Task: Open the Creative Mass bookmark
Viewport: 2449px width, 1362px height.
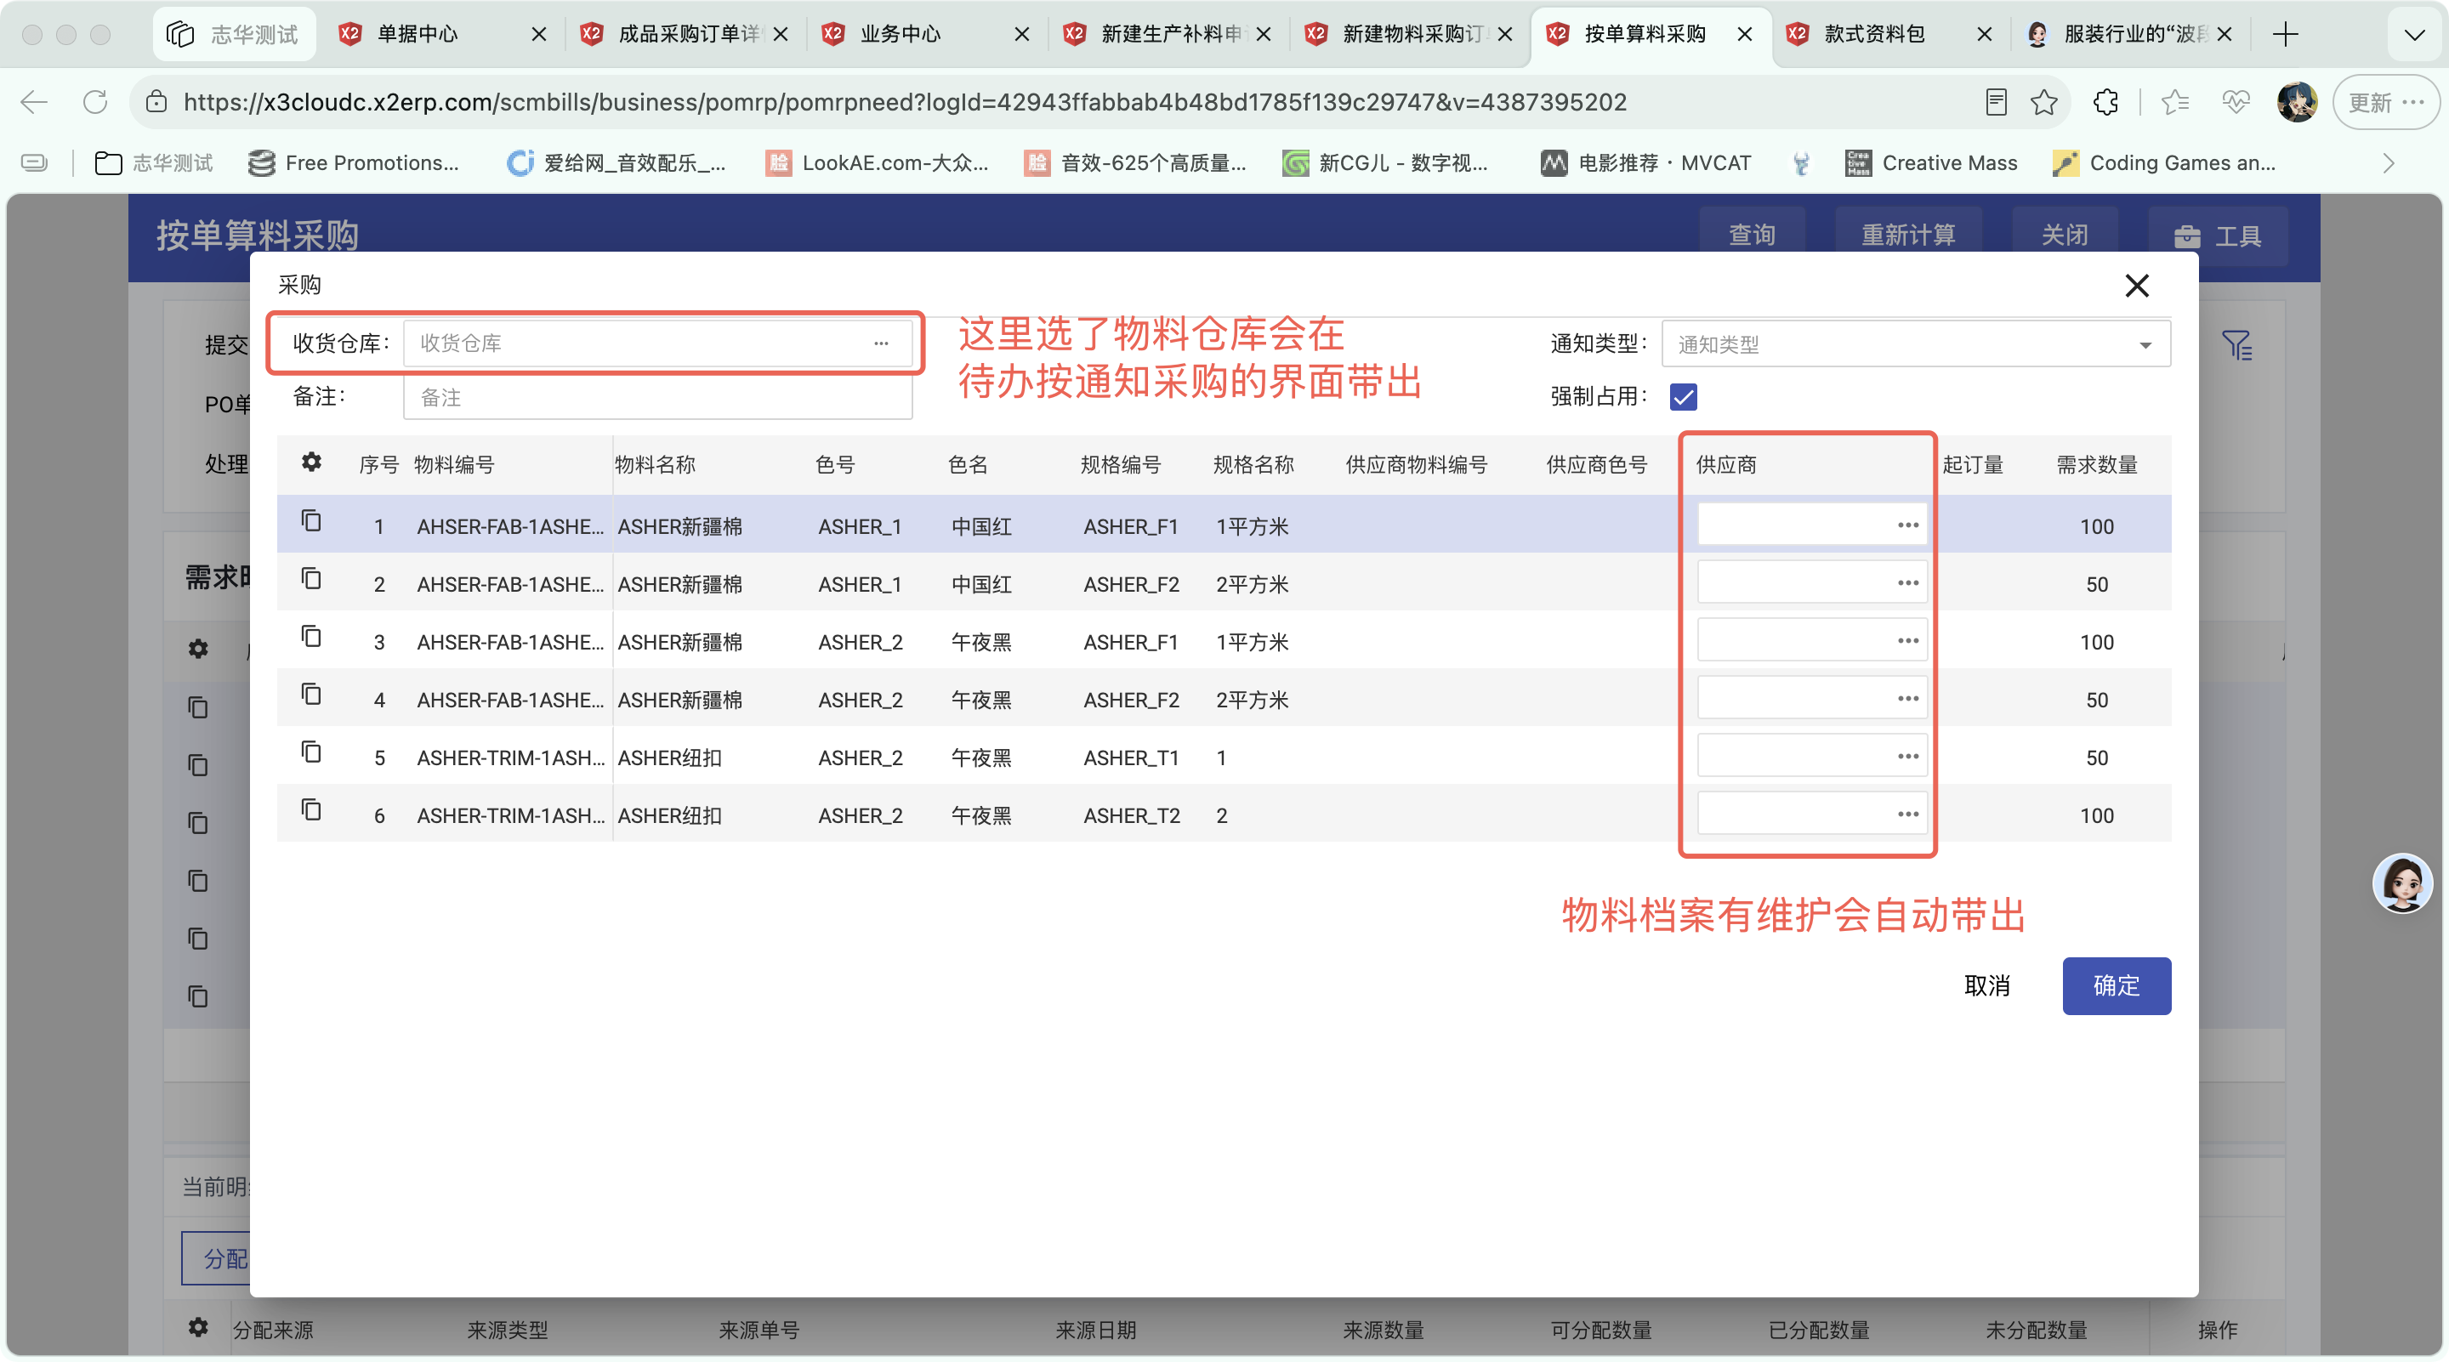Action: (x=1930, y=163)
